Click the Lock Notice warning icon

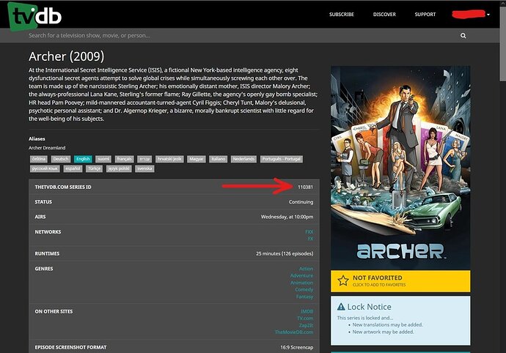tap(341, 307)
